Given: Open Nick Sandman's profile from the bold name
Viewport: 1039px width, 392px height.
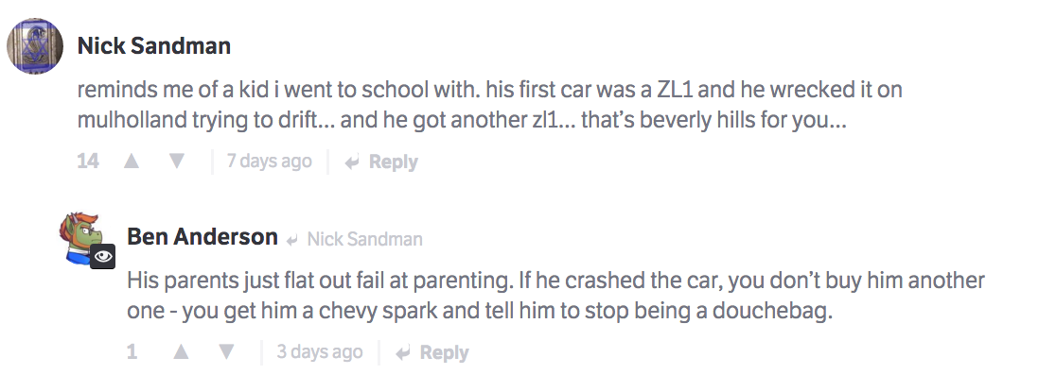Looking at the screenshot, I should (x=153, y=46).
